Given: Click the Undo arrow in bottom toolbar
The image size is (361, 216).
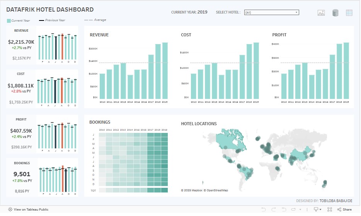Looking at the screenshot, I should (263, 209).
